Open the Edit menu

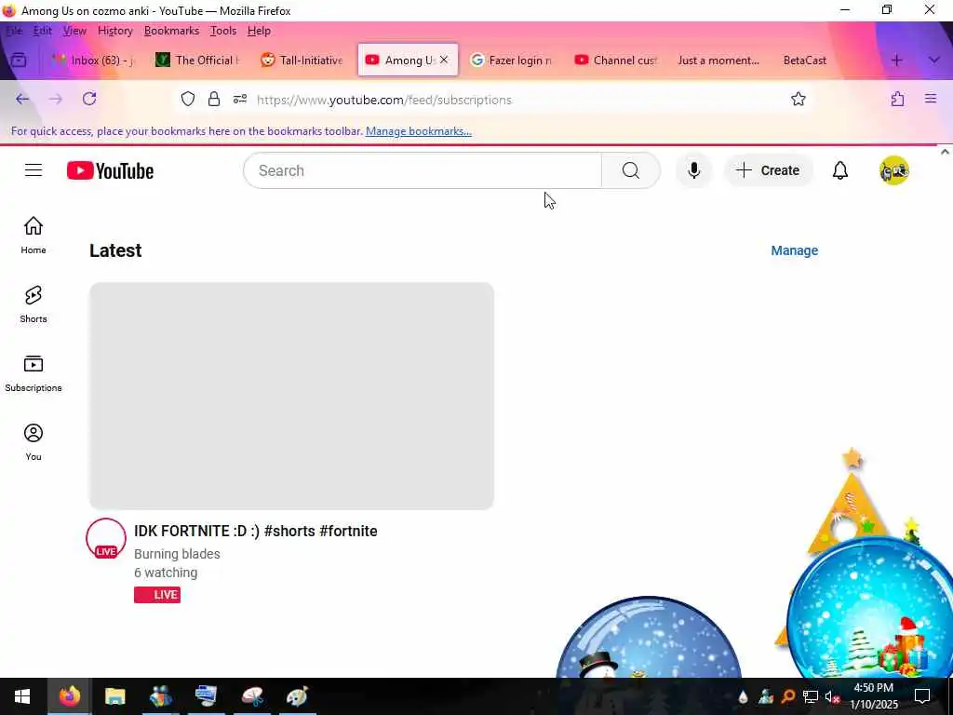(43, 31)
